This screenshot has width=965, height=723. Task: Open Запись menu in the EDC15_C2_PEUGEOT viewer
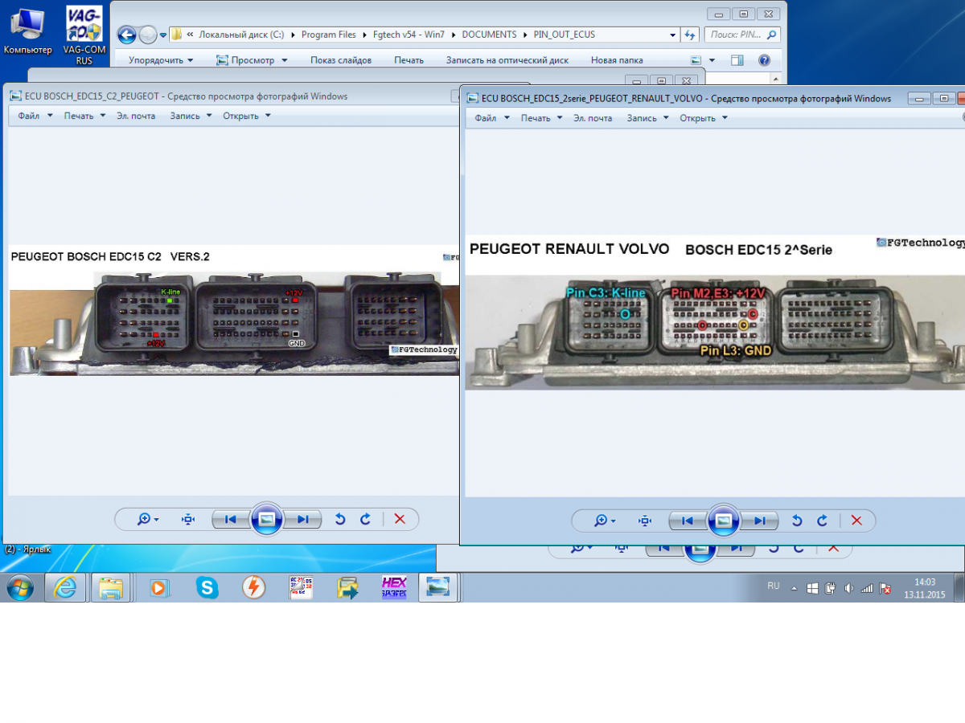191,116
